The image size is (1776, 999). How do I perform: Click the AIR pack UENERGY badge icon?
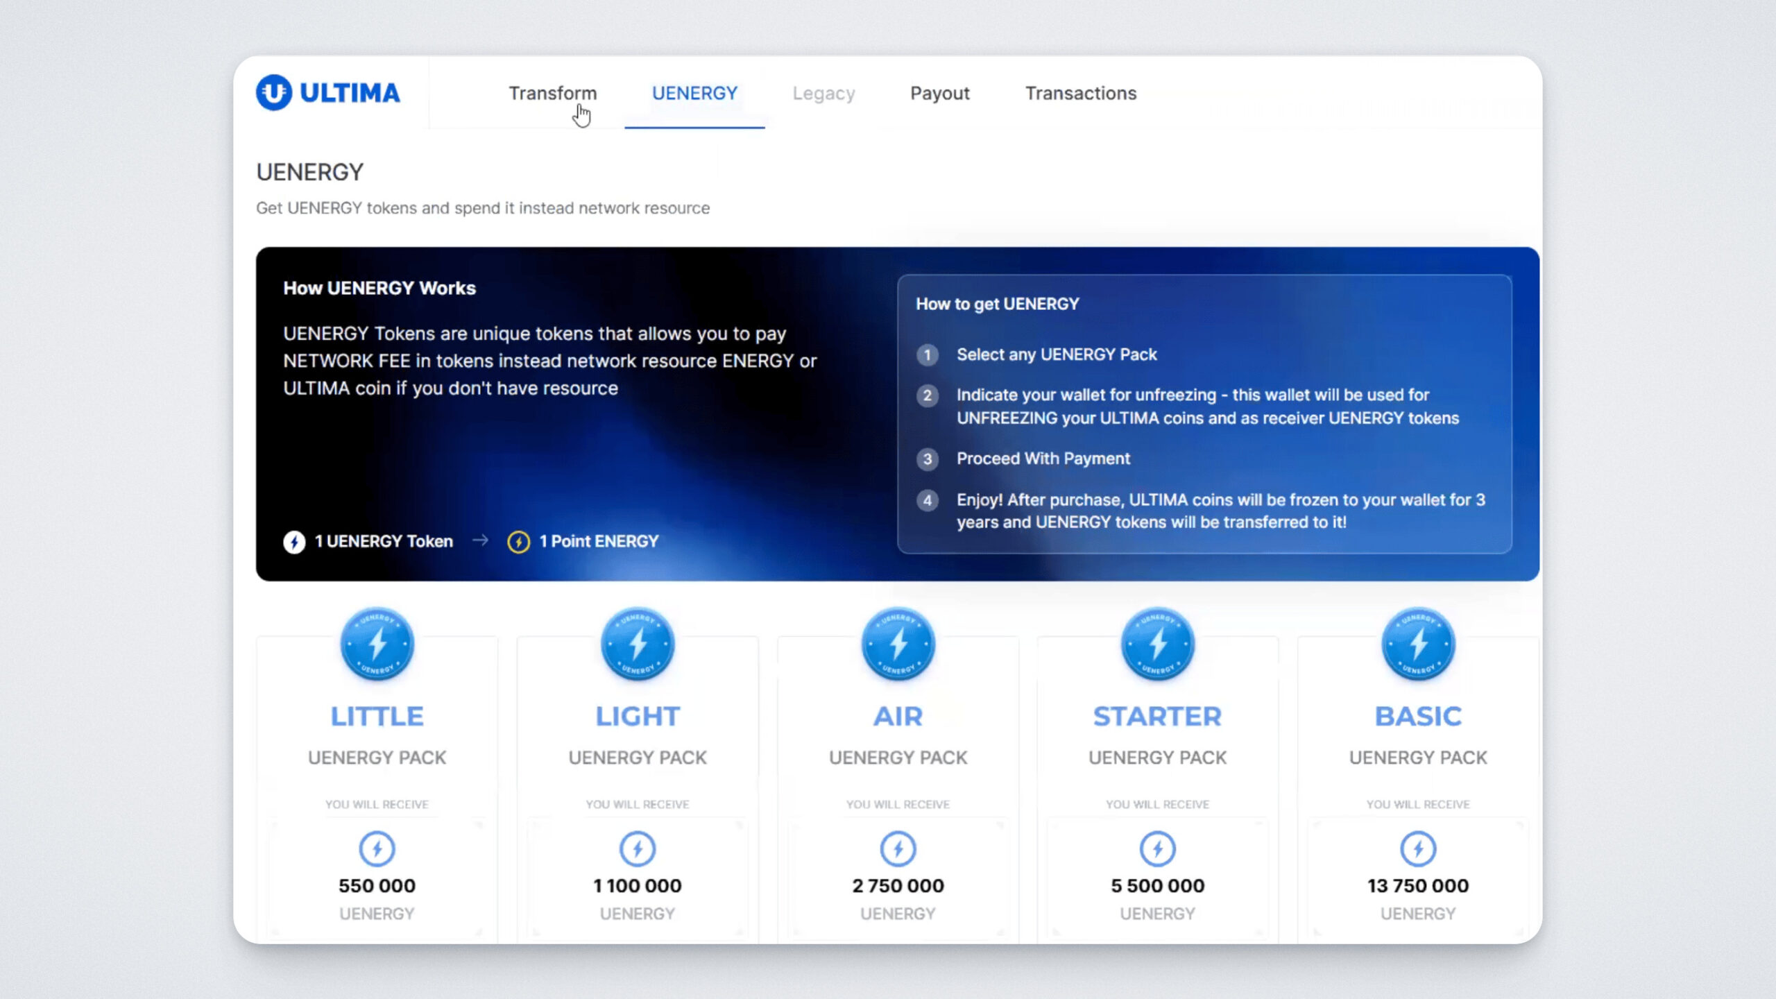point(898,644)
